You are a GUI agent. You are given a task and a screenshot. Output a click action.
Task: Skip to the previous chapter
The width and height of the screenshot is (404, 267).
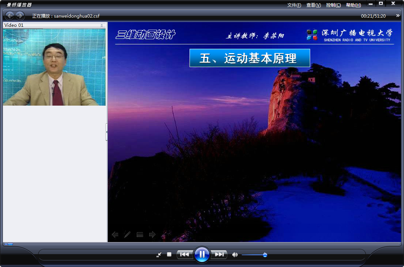coord(184,255)
